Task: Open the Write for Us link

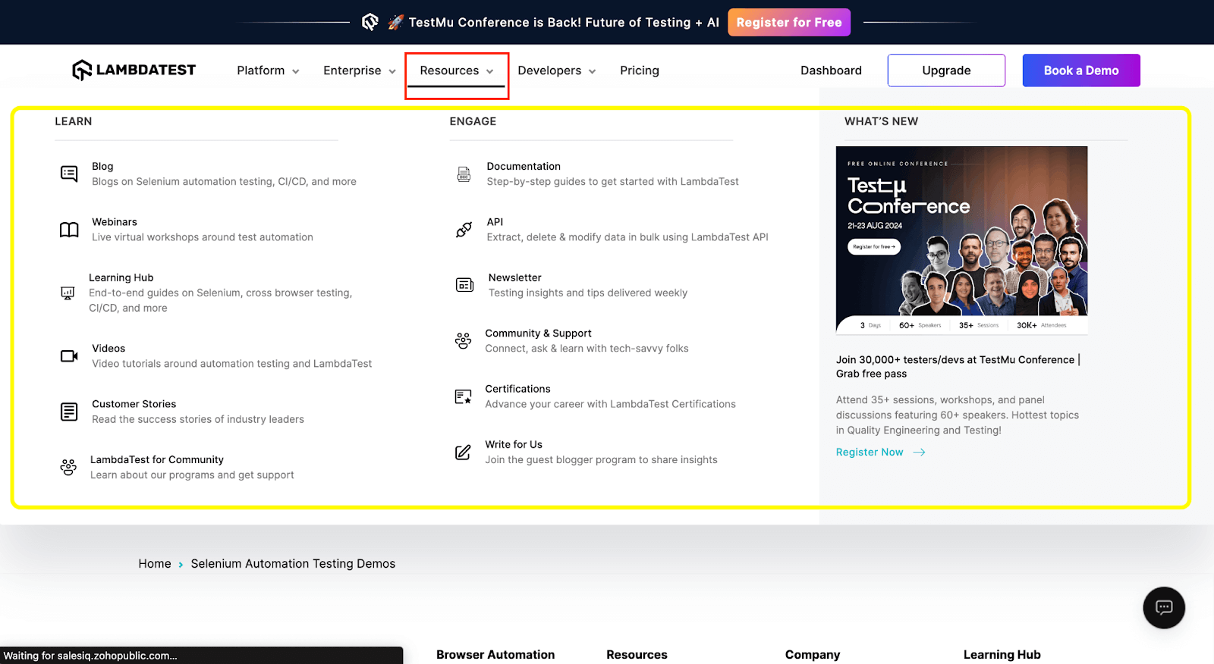Action: coord(514,445)
